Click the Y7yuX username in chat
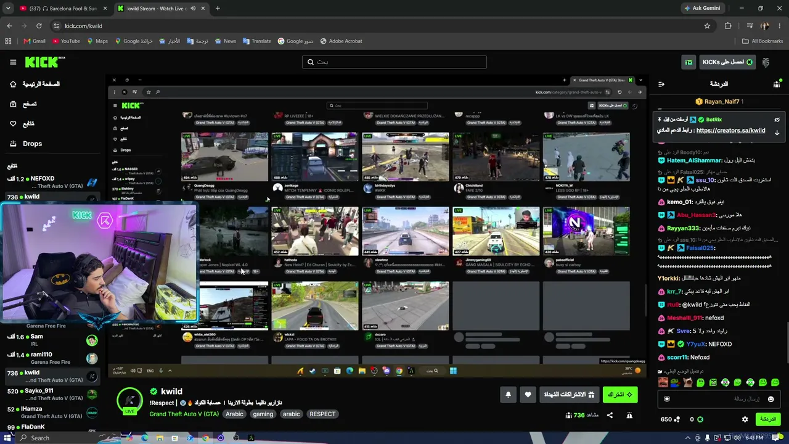Viewport: 789px width, 444px height. tap(696, 344)
